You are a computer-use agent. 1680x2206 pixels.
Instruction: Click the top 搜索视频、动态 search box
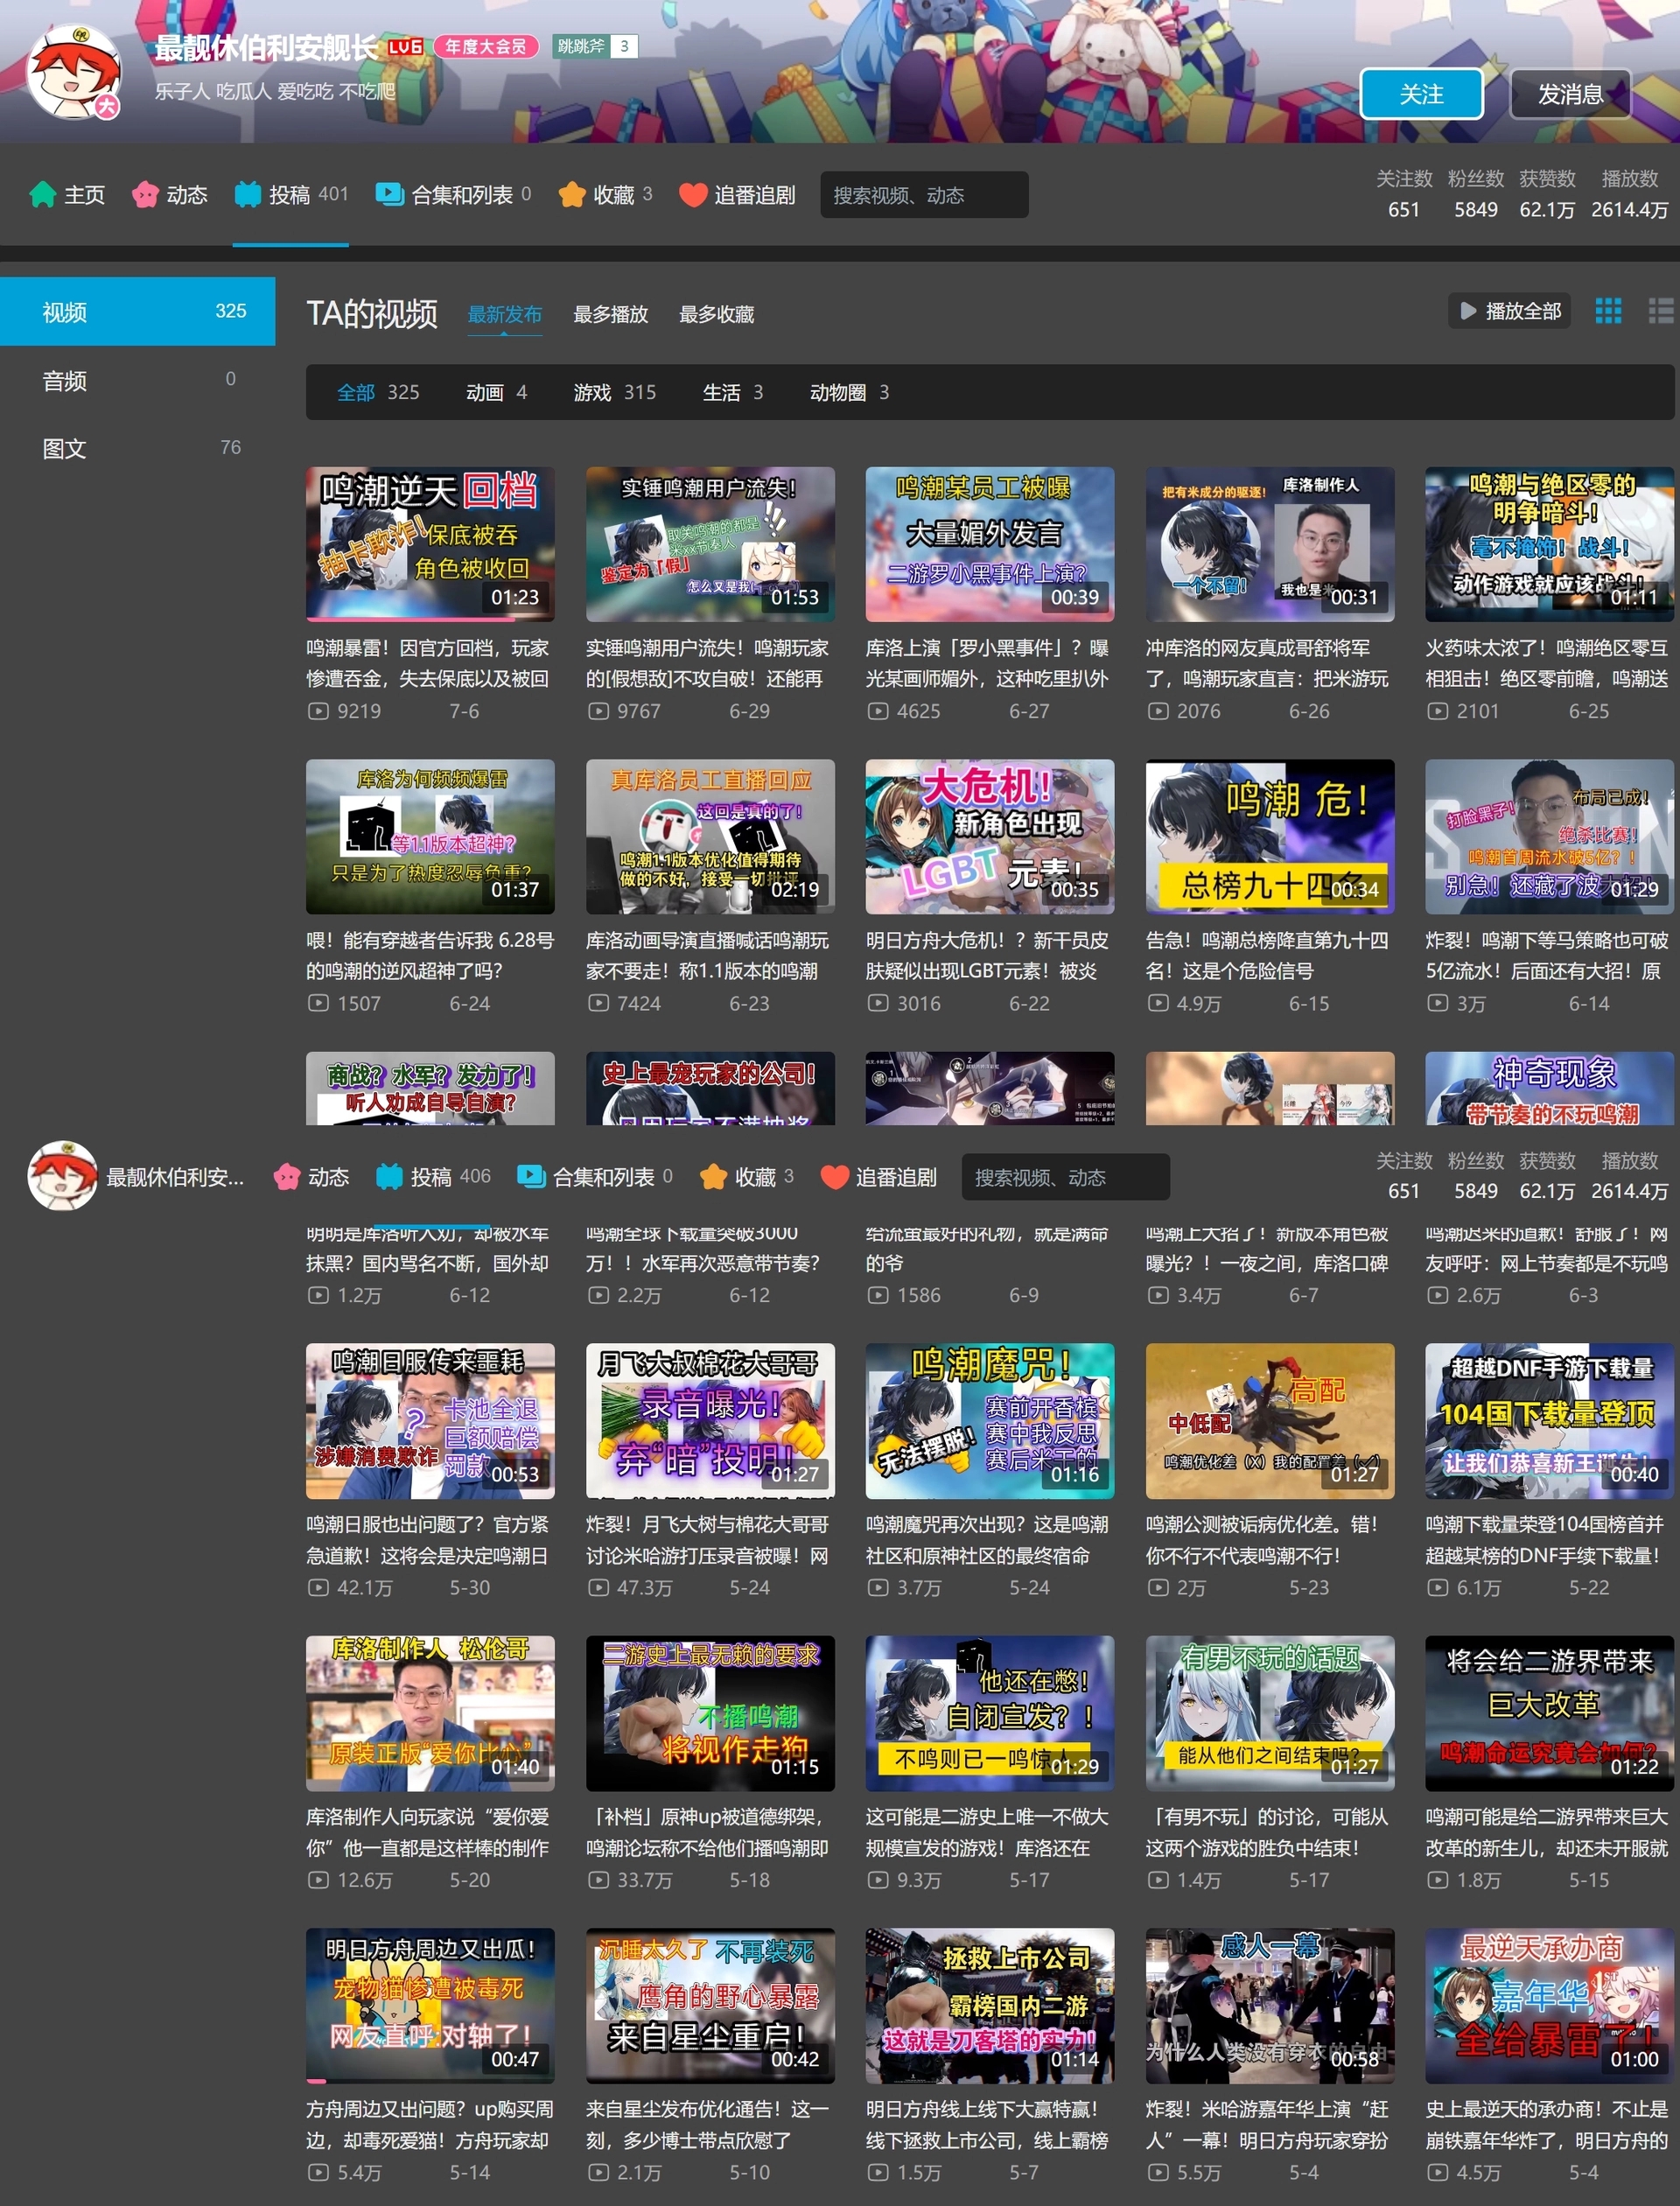tap(924, 195)
